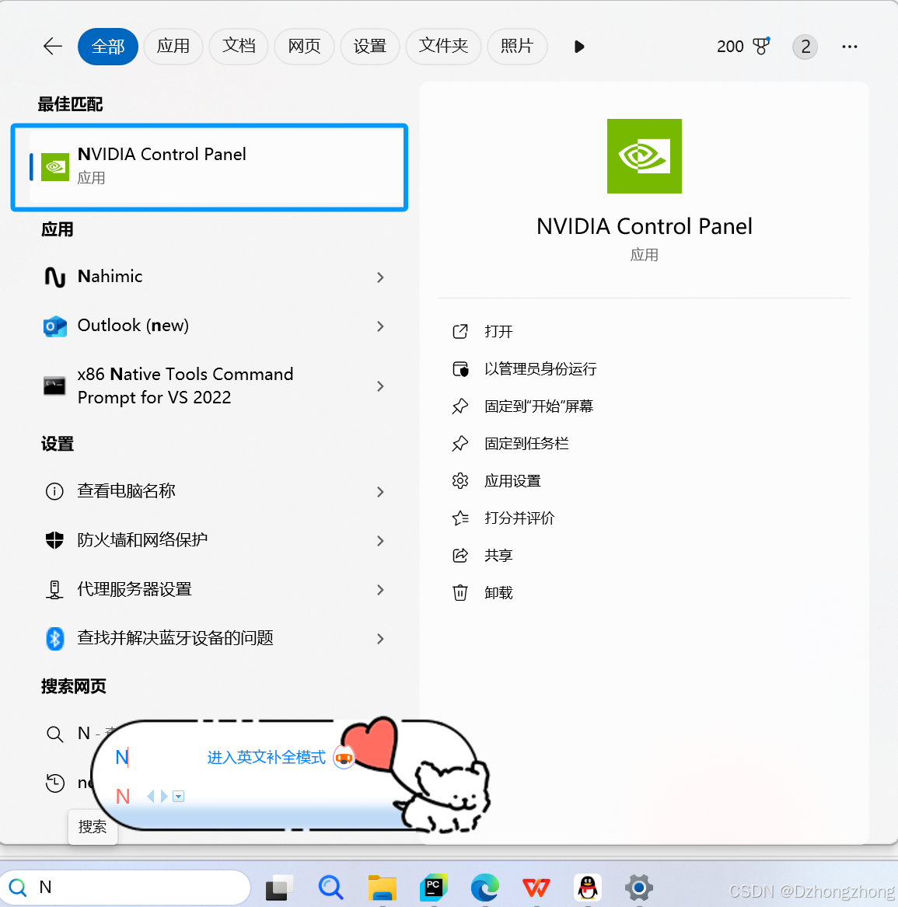Choose 固定到任务栏
The width and height of the screenshot is (898, 907).
[526, 444]
